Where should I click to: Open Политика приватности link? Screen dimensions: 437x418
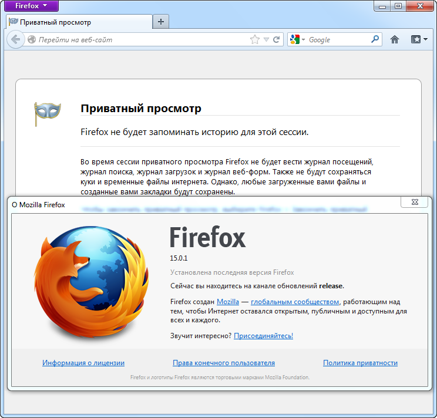coord(361,363)
